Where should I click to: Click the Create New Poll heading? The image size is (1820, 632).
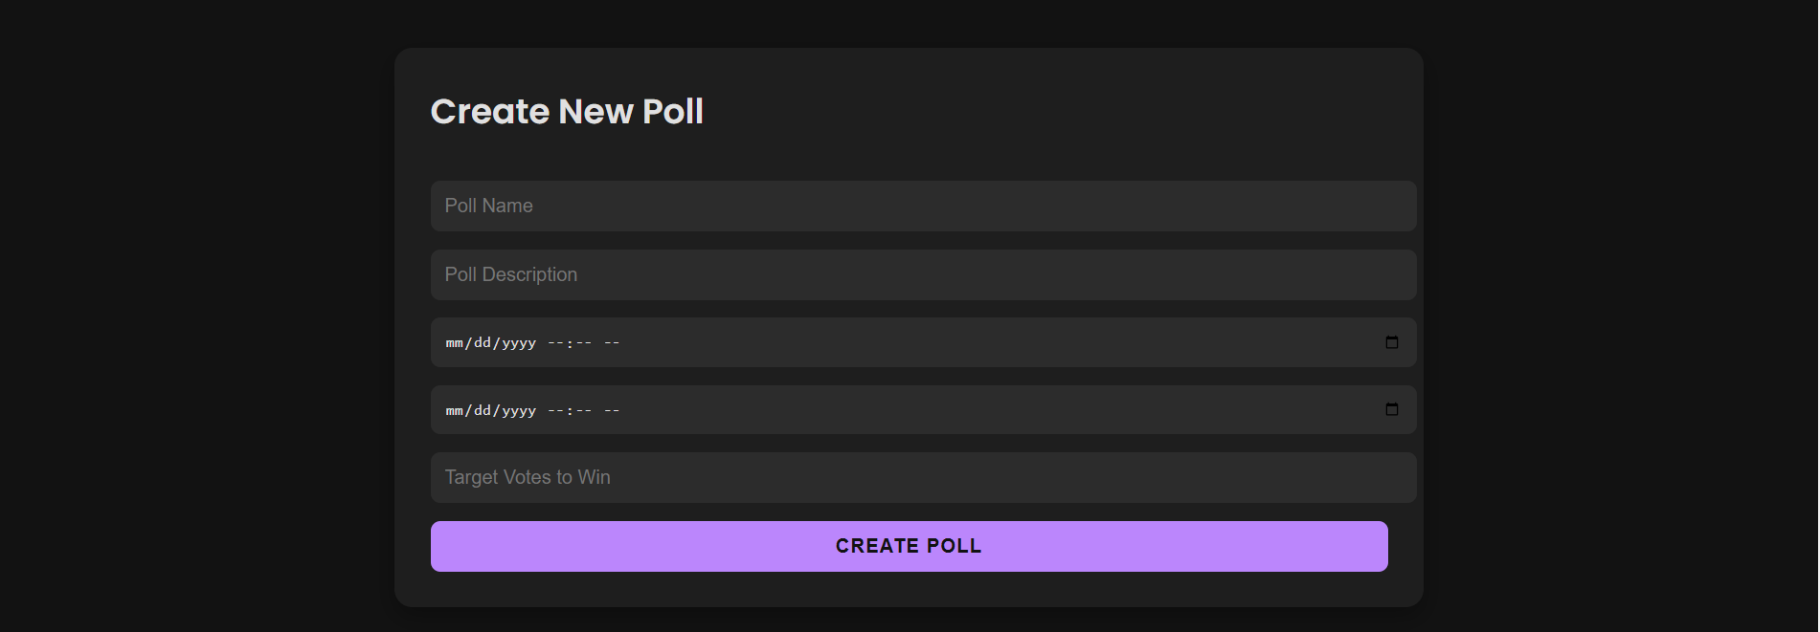pyautogui.click(x=567, y=112)
